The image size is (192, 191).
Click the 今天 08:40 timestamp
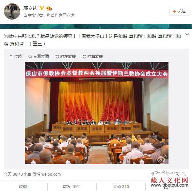coord(13,174)
